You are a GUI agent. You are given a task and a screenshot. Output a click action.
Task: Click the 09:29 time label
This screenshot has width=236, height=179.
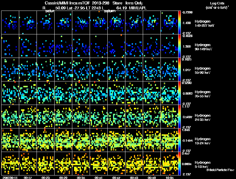pos(63,178)
